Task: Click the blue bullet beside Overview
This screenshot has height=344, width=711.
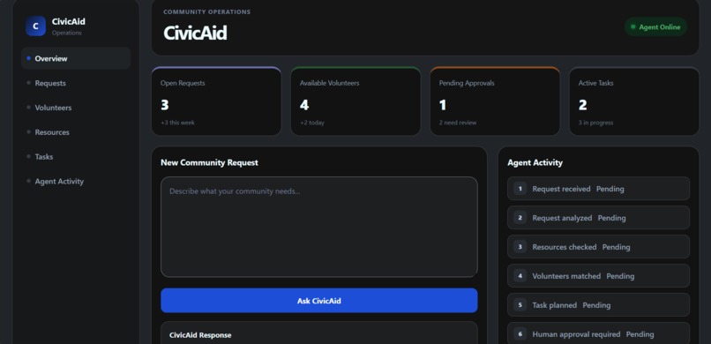Action: point(28,58)
